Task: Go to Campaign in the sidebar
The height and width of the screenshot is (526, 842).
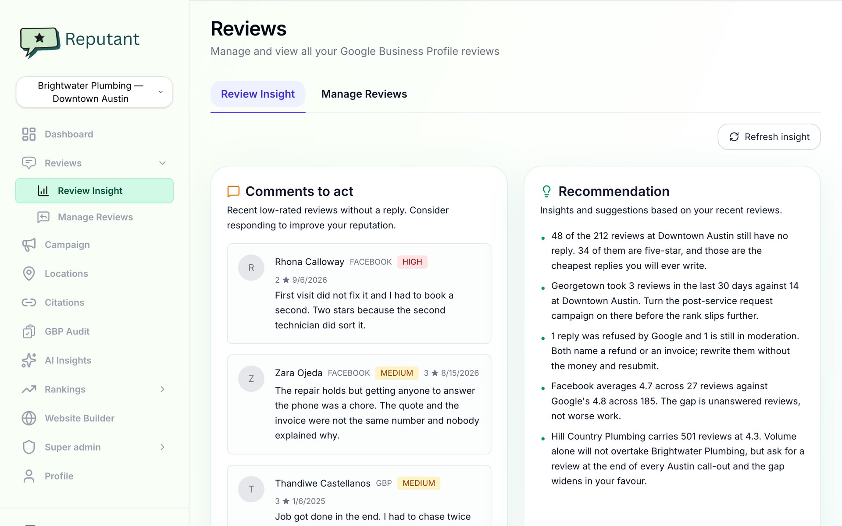Action: (x=94, y=245)
